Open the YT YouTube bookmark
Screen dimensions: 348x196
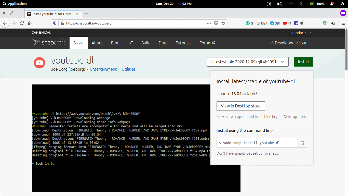(x=287, y=23)
